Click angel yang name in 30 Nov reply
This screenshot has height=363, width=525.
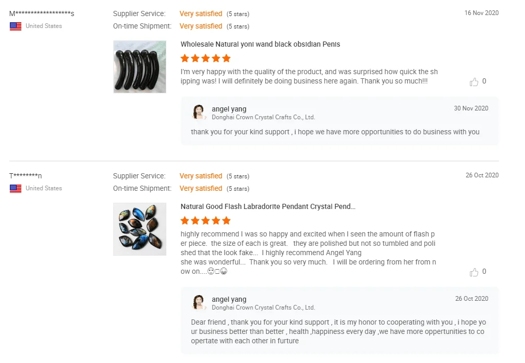(x=229, y=109)
